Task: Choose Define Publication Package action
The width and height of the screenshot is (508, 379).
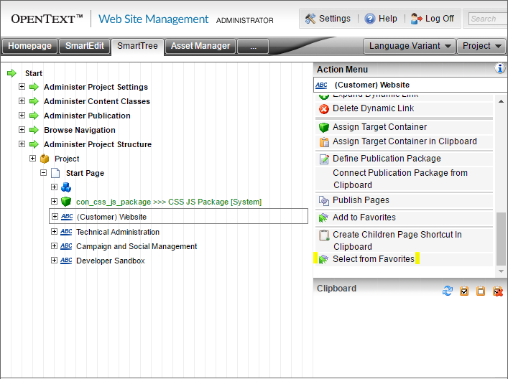Action: (404, 159)
